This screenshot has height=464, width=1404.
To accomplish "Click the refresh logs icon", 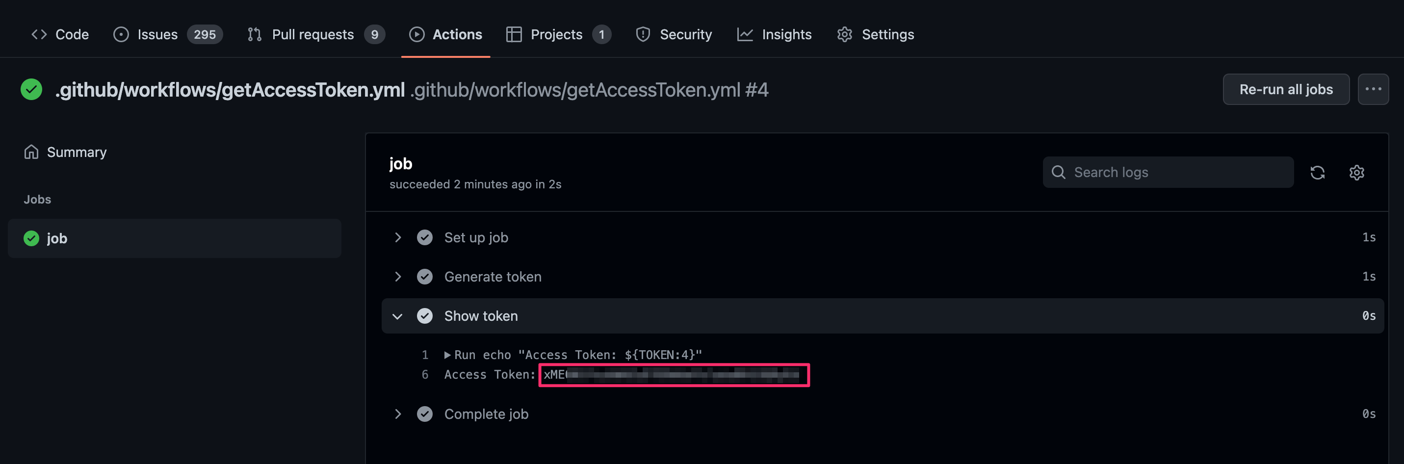I will click(1317, 173).
